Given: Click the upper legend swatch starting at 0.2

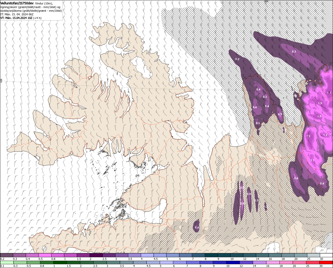Looking at the screenshot, I should (x=7, y=255).
